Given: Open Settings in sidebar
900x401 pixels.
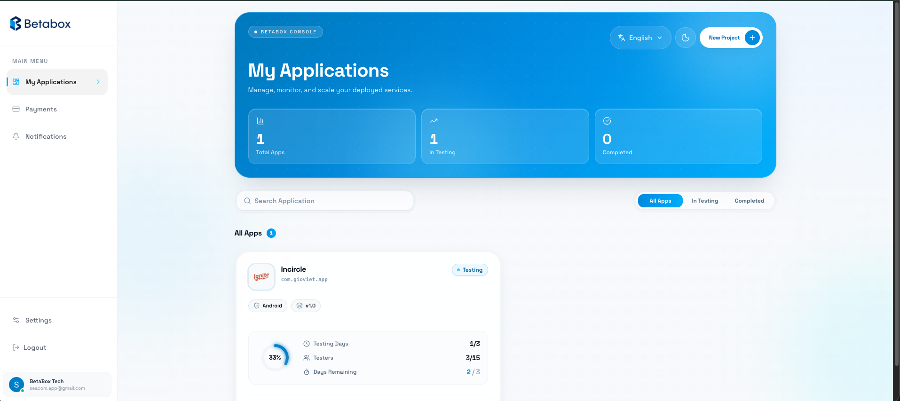Looking at the screenshot, I should click(x=57, y=320).
